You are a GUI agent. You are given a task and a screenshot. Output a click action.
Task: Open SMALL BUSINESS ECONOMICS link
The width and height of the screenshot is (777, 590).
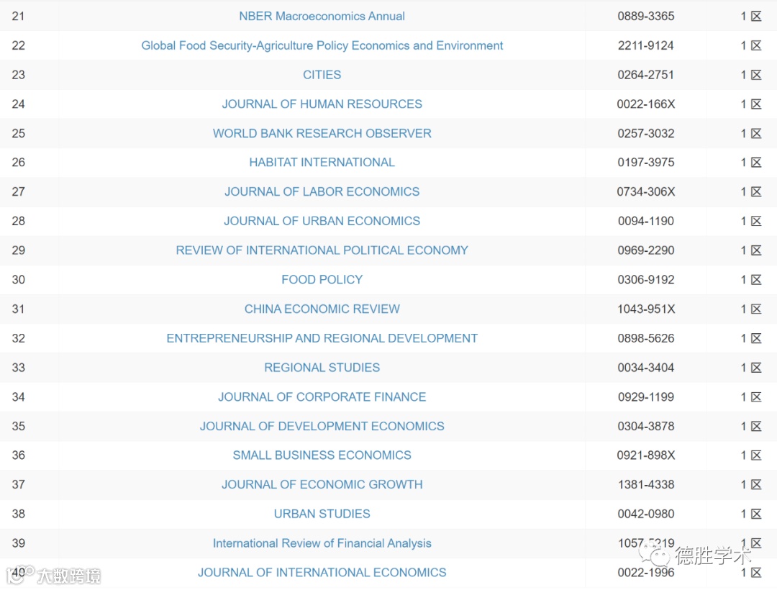[x=322, y=455]
